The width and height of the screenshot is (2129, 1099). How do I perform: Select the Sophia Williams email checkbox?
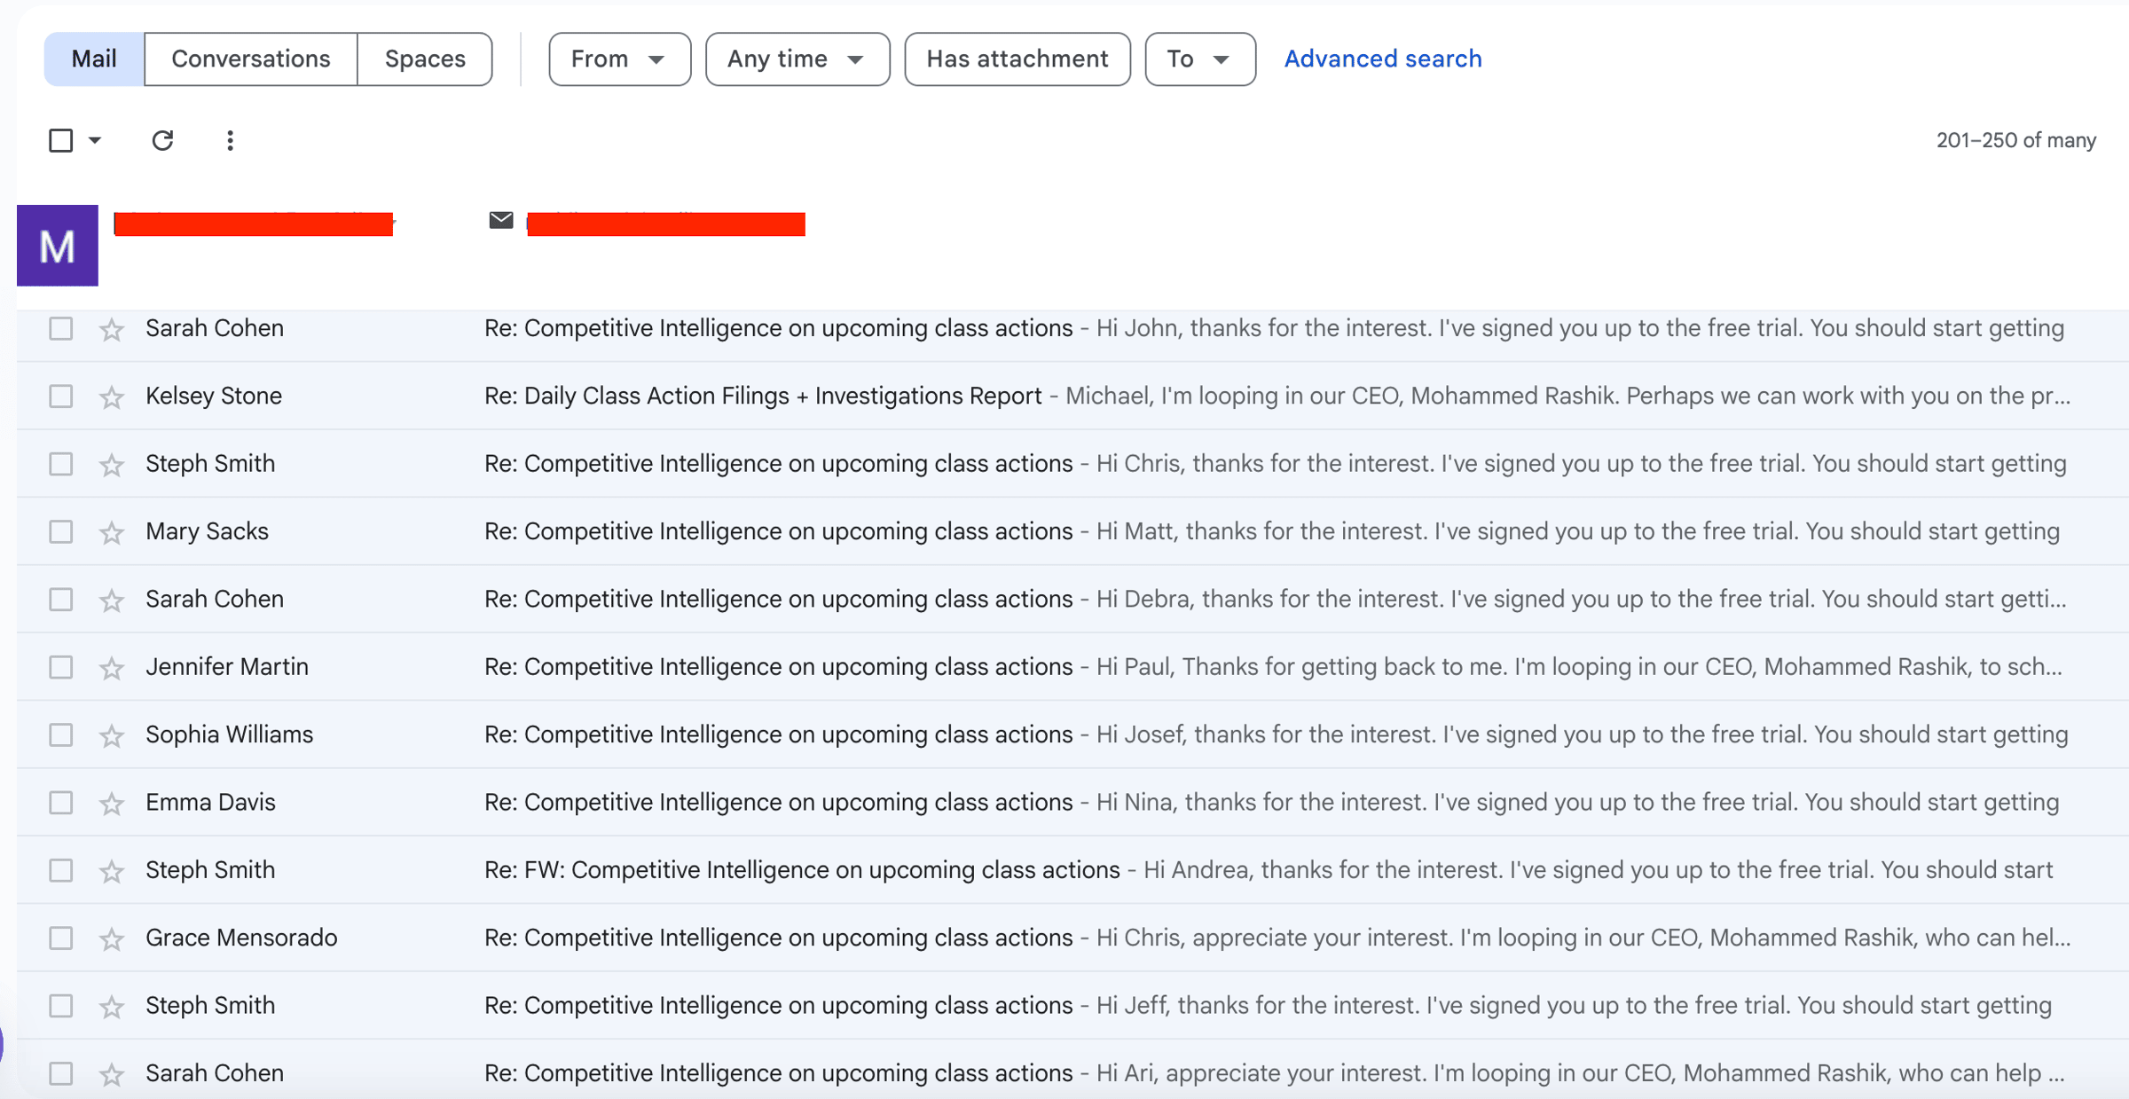(x=60, y=734)
